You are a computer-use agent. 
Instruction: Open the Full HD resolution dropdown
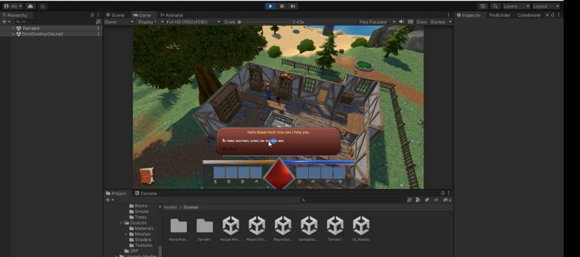tap(193, 22)
